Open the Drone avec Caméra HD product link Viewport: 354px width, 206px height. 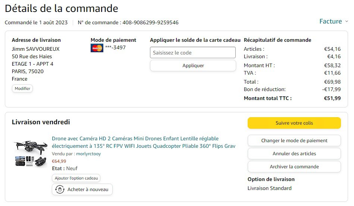[x=144, y=142]
